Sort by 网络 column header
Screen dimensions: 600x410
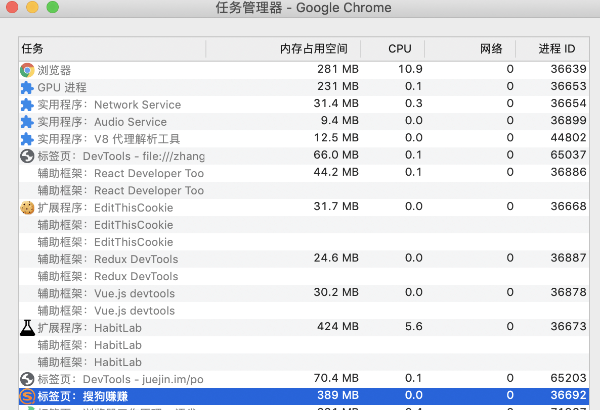pyautogui.click(x=470, y=49)
